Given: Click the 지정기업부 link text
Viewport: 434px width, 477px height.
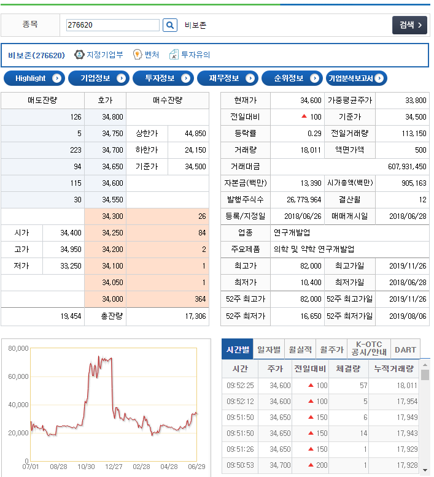Looking at the screenshot, I should pos(105,55).
